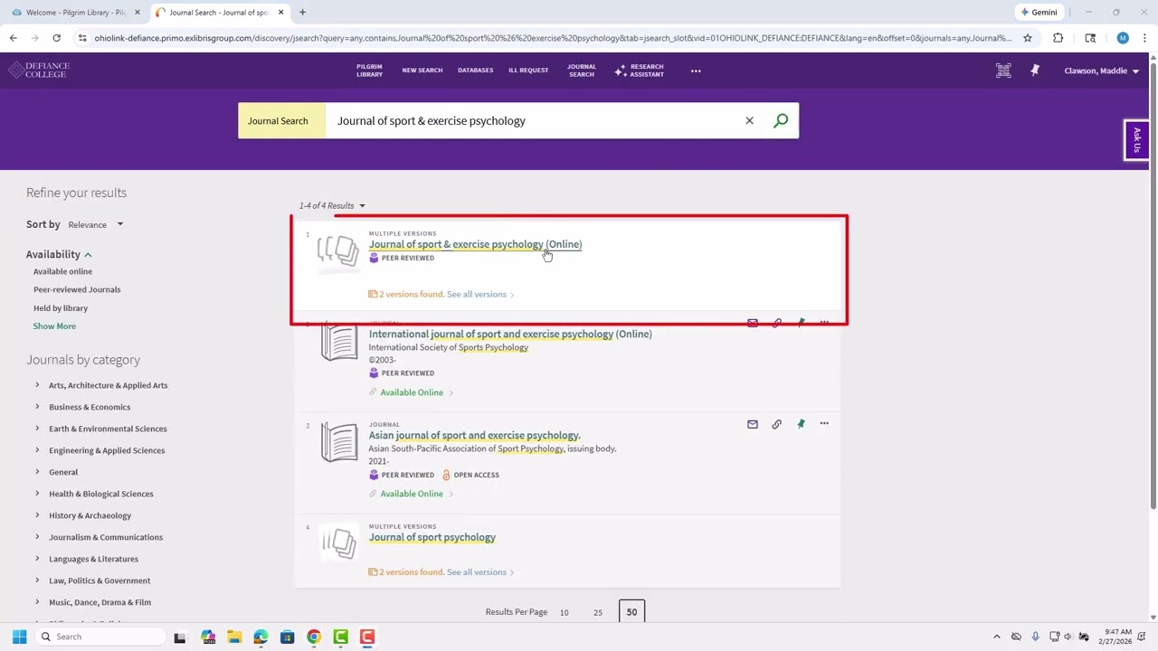Open Chrome from the Windows taskbar

coord(314,637)
